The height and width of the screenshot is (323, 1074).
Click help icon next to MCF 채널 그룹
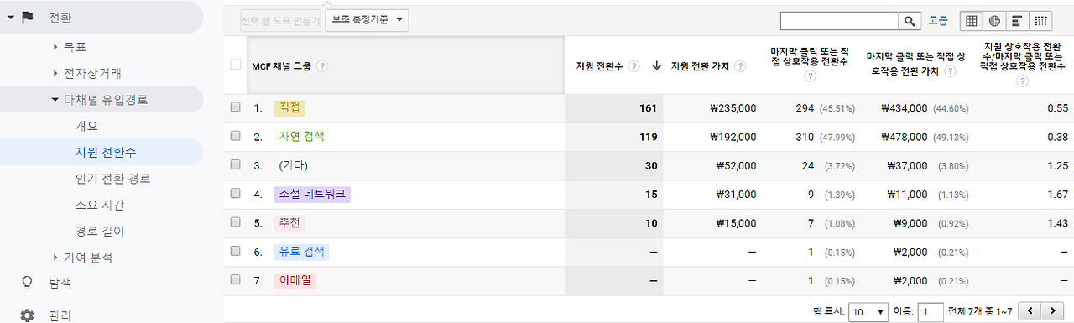point(322,66)
